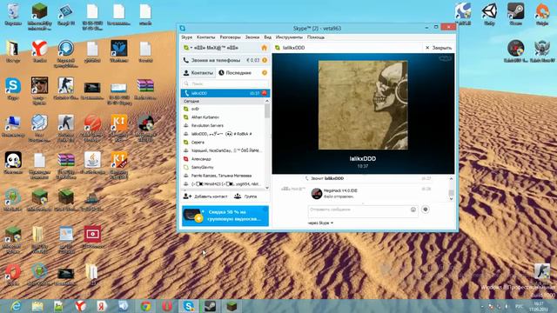
Task: Click the round send-file button beside message box
Action: click(x=426, y=210)
